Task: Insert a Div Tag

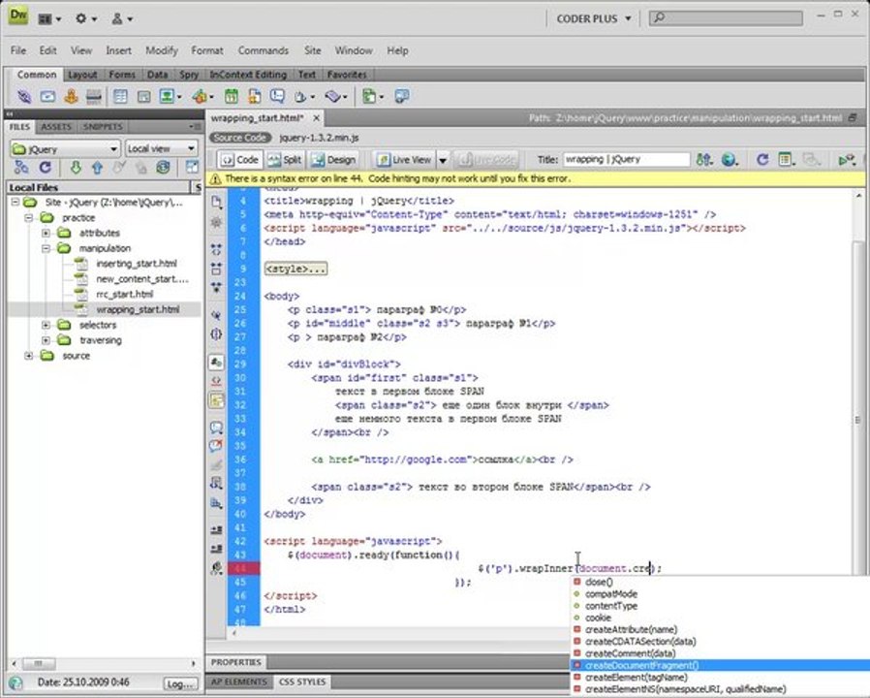Action: [x=143, y=97]
